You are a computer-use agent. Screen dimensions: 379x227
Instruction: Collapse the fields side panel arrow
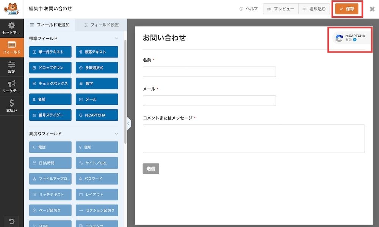tap(128, 124)
